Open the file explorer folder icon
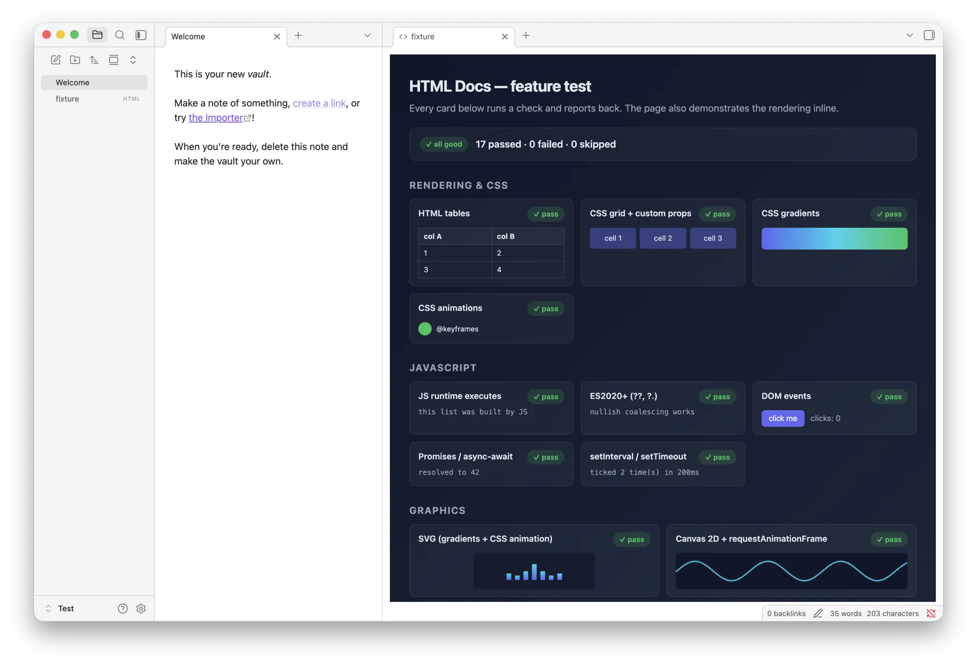 tap(97, 35)
